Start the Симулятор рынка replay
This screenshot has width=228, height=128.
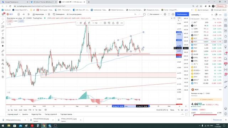point(74,14)
